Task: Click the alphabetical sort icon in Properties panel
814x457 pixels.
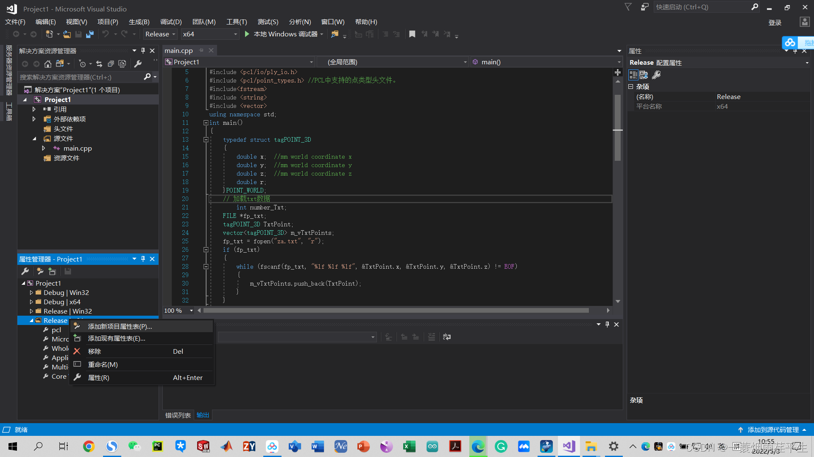Action: (x=644, y=75)
